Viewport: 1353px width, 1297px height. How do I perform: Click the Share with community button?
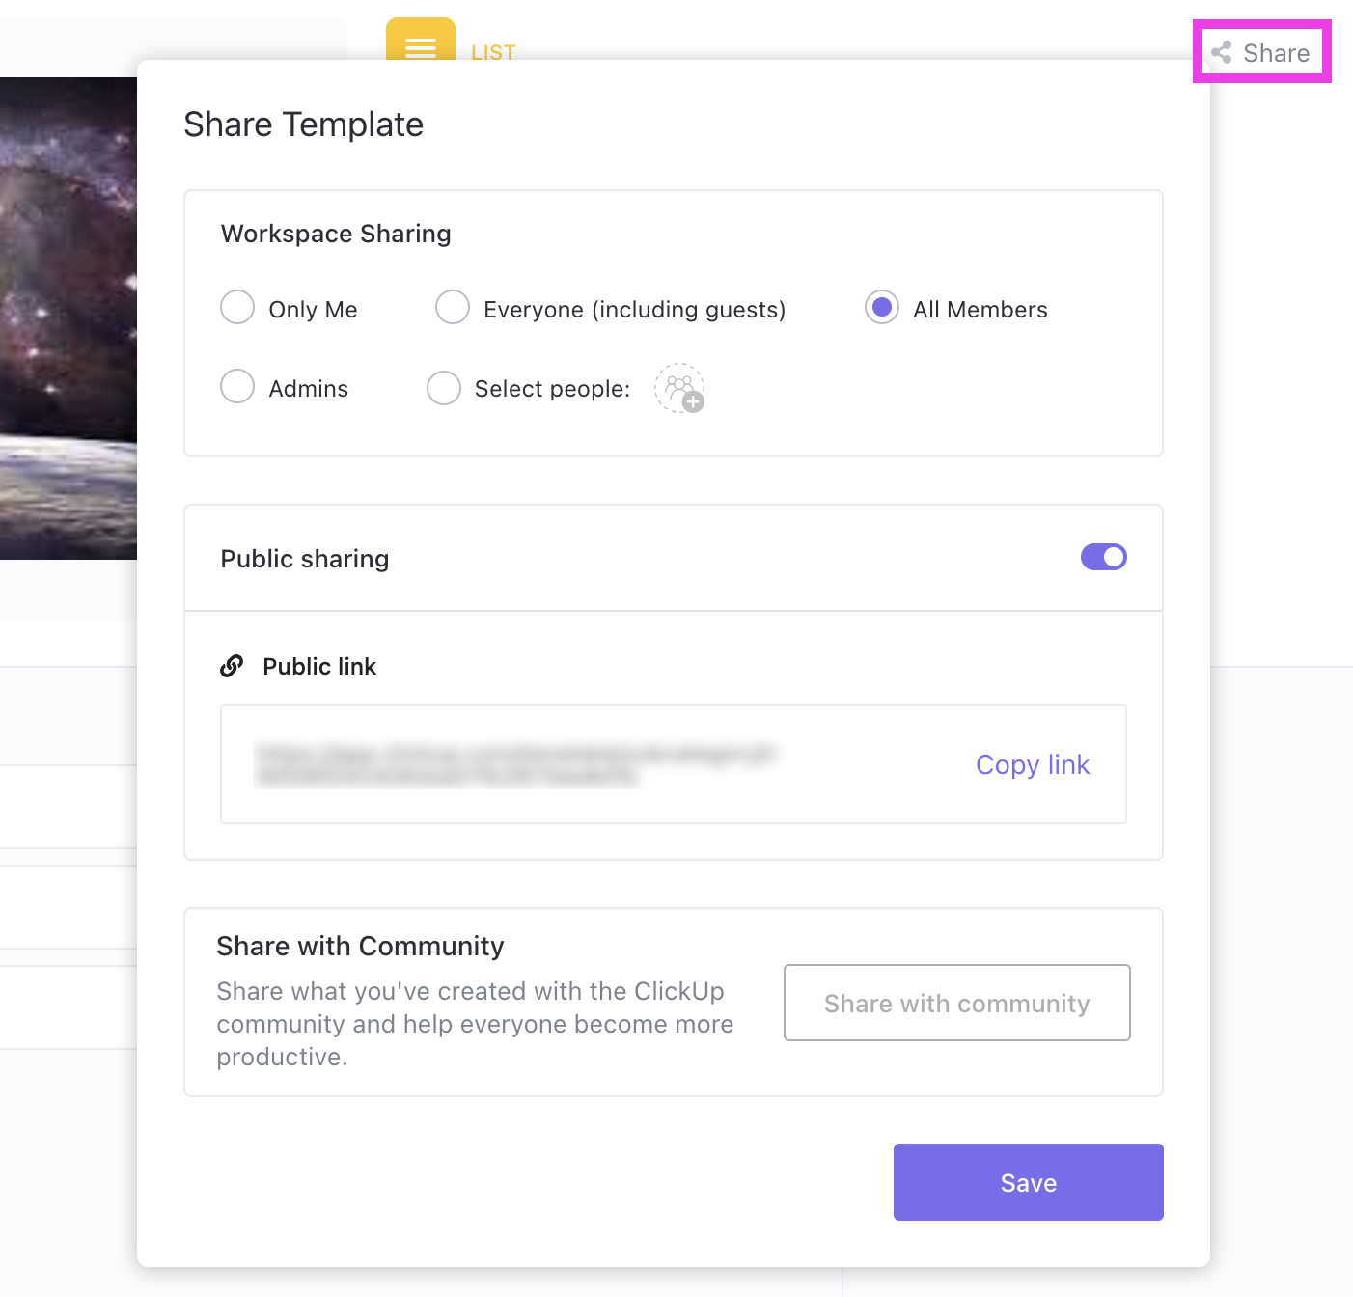(x=956, y=1003)
